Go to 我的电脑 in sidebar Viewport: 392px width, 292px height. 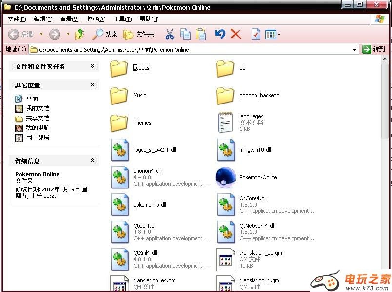tap(38, 128)
